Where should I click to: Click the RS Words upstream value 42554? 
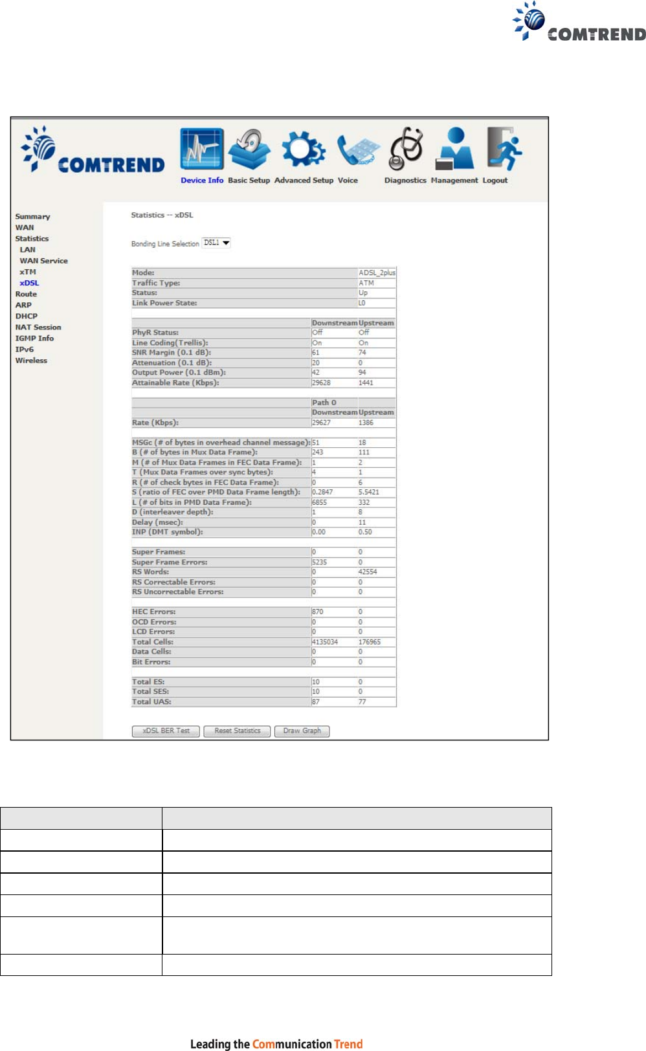point(368,572)
